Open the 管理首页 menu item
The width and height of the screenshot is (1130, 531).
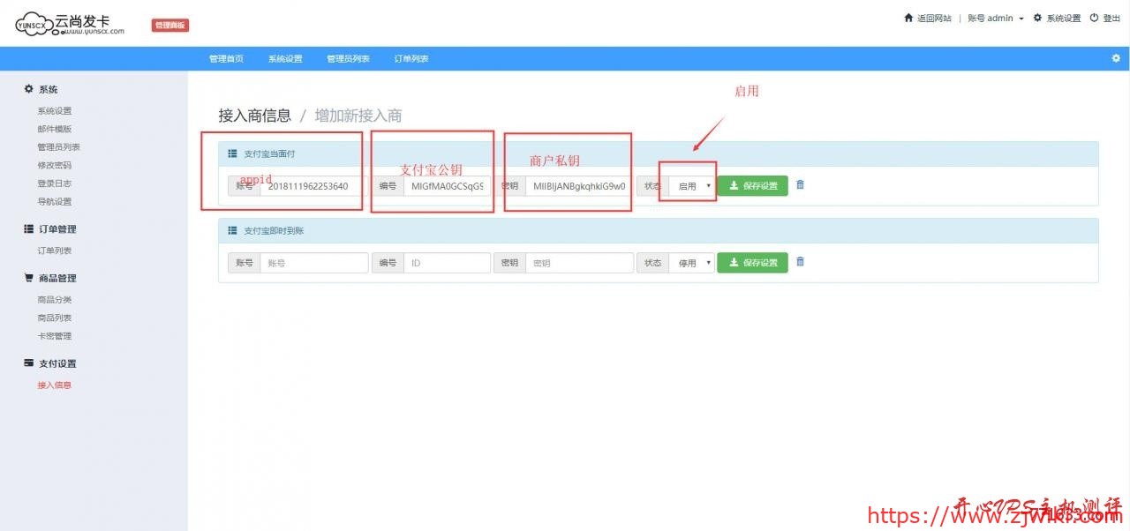click(x=224, y=58)
